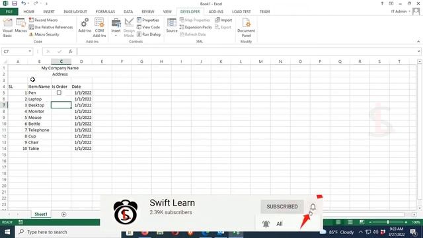The height and width of the screenshot is (238, 423).
Task: Open XML Expansion Packs
Action: pos(196,27)
